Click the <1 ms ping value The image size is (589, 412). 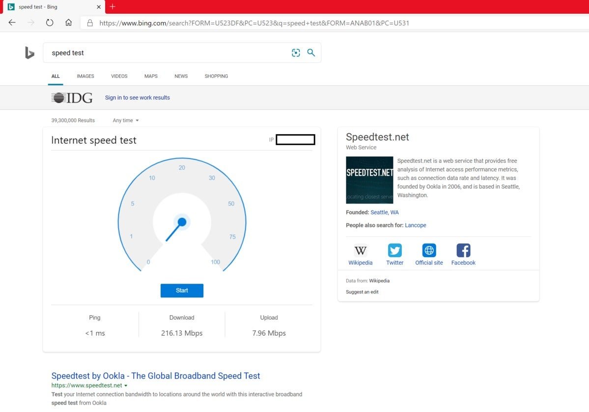point(95,333)
